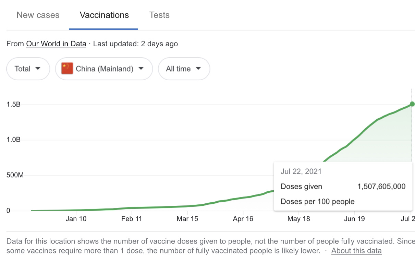Open the All time range dropdown

click(x=184, y=69)
